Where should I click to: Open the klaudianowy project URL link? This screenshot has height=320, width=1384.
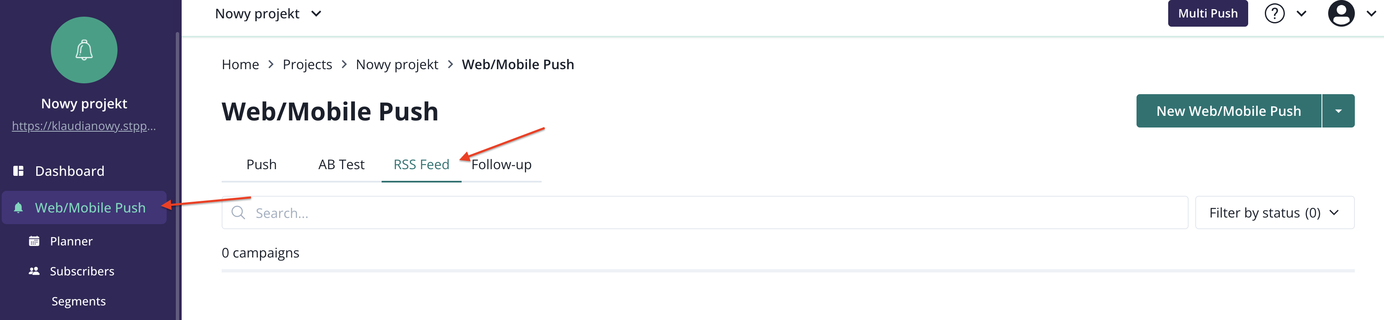coord(84,126)
